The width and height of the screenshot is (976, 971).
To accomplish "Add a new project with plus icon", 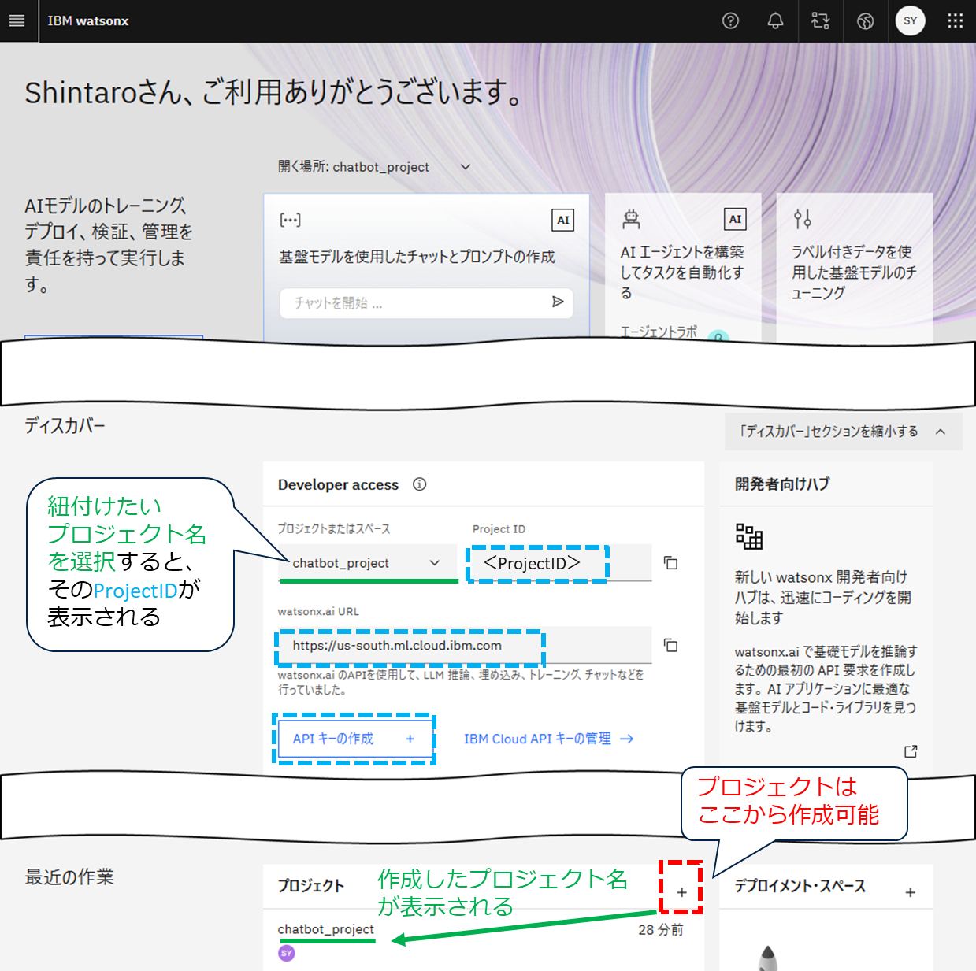I will click(681, 892).
